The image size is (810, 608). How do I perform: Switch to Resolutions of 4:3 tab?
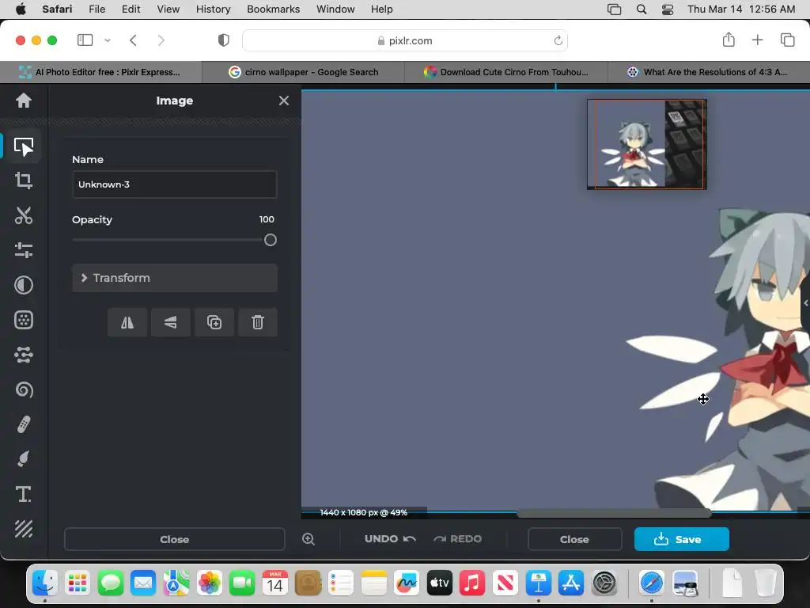pos(709,72)
